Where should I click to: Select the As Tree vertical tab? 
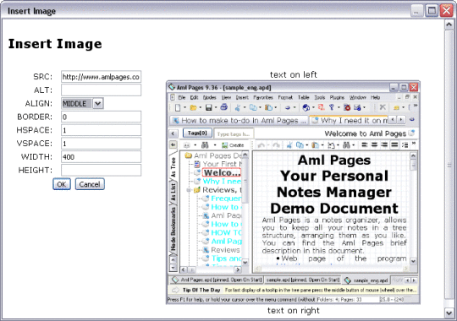(x=173, y=166)
